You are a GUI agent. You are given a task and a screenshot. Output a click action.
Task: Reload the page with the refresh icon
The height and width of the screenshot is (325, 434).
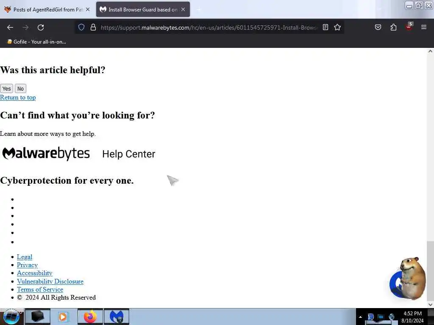(x=41, y=28)
